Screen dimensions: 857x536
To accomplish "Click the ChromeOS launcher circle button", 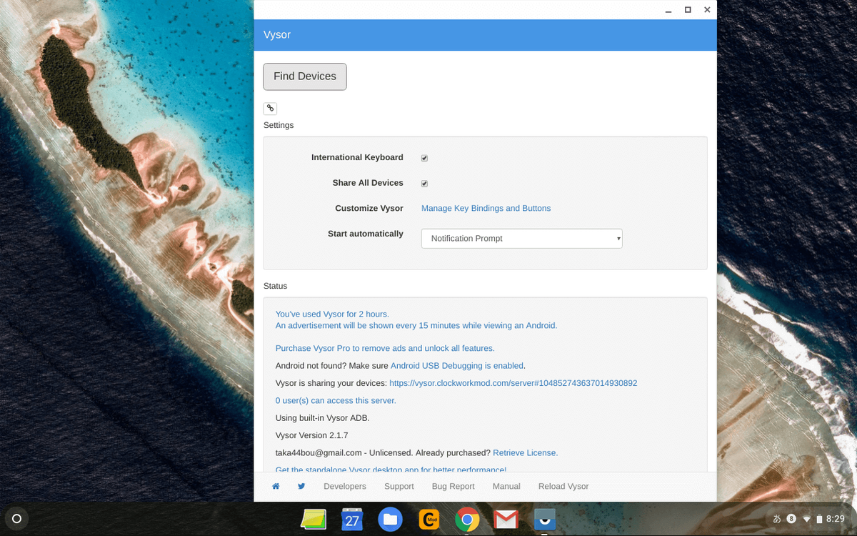I will (17, 519).
